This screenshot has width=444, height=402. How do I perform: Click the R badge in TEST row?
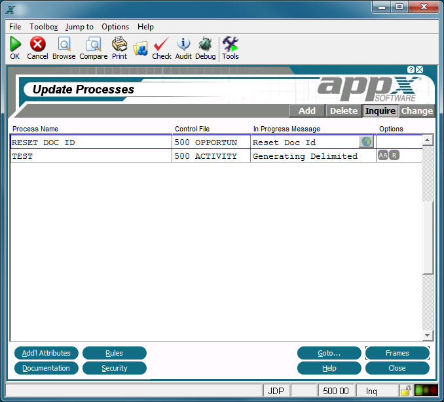[394, 155]
